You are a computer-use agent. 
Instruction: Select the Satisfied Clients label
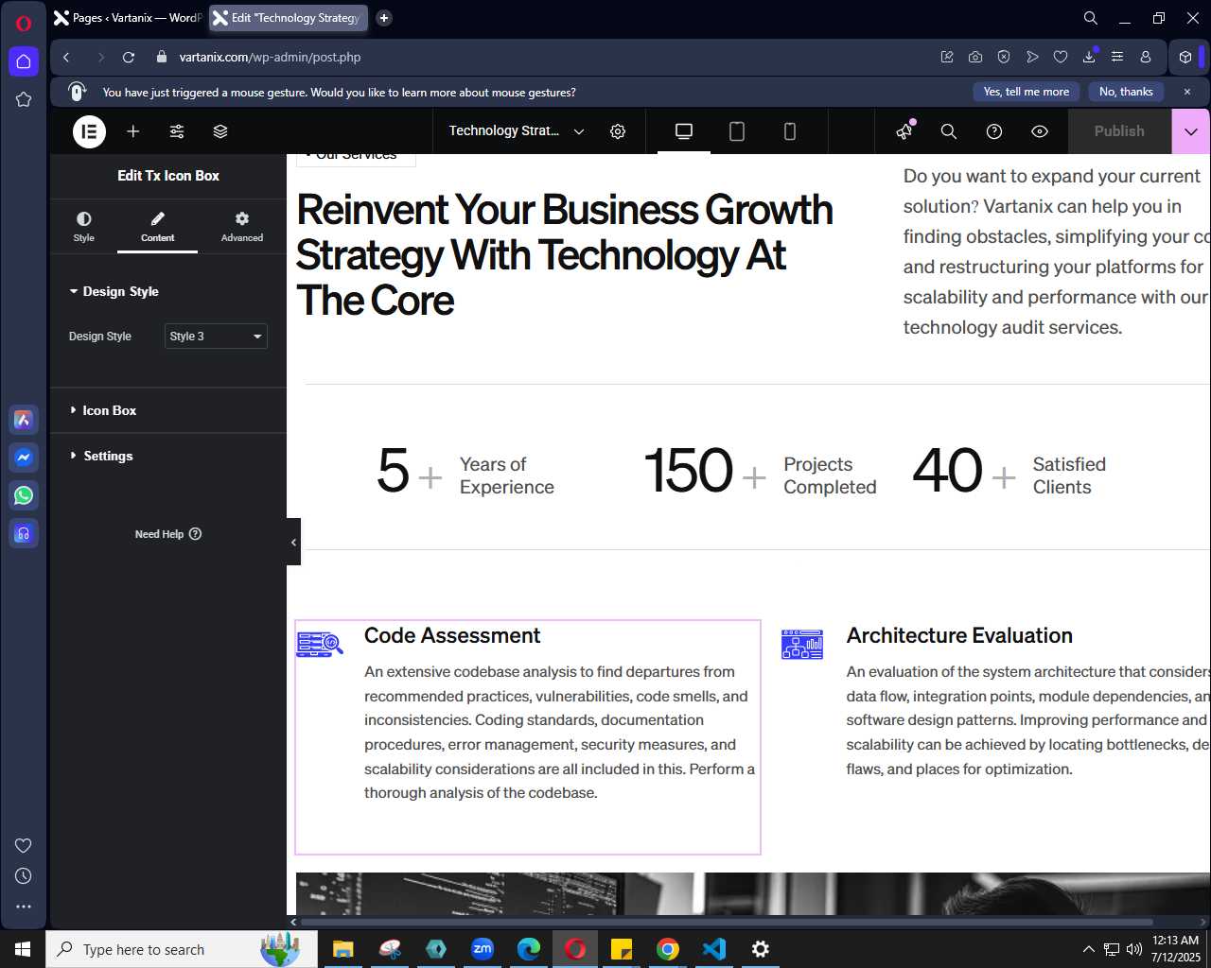click(x=1069, y=475)
